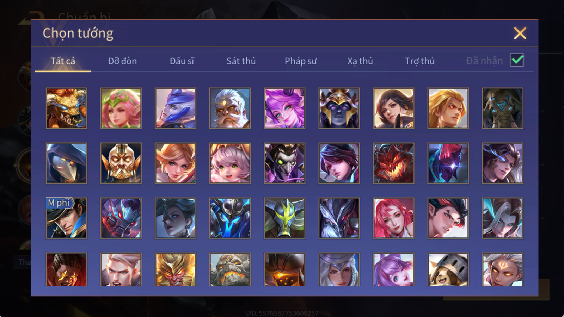Toggle the Đã nhận checkbox

[x=517, y=60]
